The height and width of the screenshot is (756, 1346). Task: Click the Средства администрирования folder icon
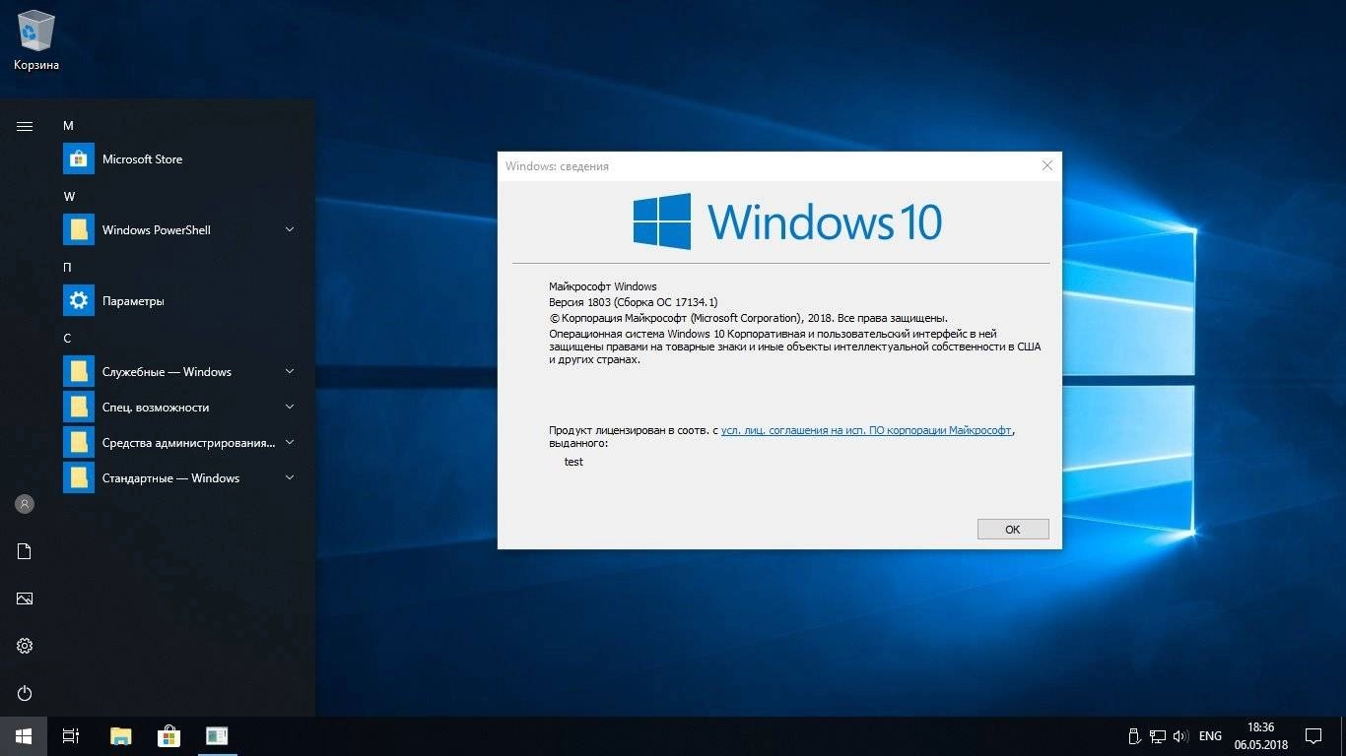[x=79, y=442]
